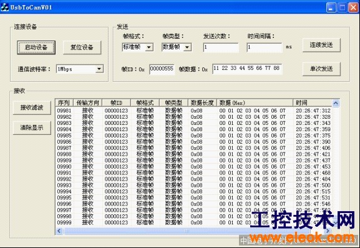Click the time value 20:26:47:421

[x=313, y=154]
